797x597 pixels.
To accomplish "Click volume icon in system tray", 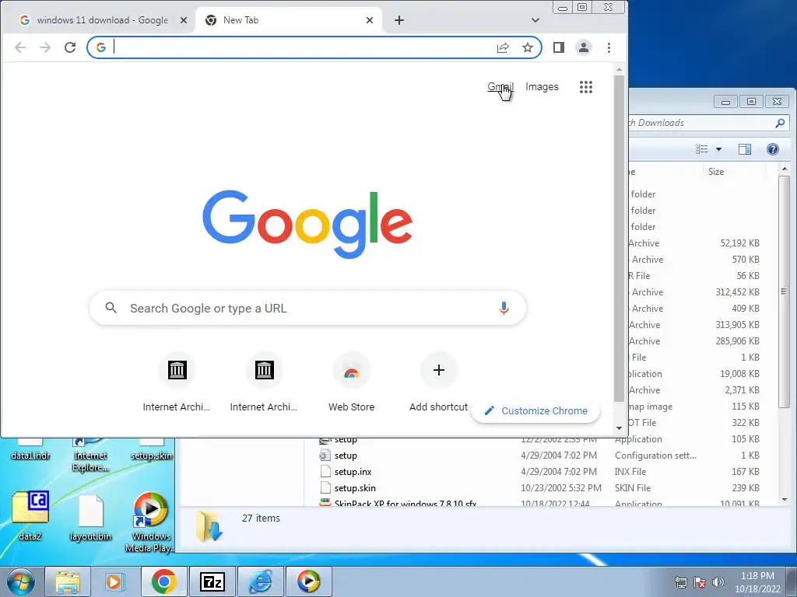I will [x=718, y=582].
